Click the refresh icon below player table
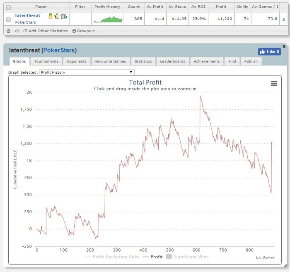This screenshot has height=272, width=290. coord(17,31)
